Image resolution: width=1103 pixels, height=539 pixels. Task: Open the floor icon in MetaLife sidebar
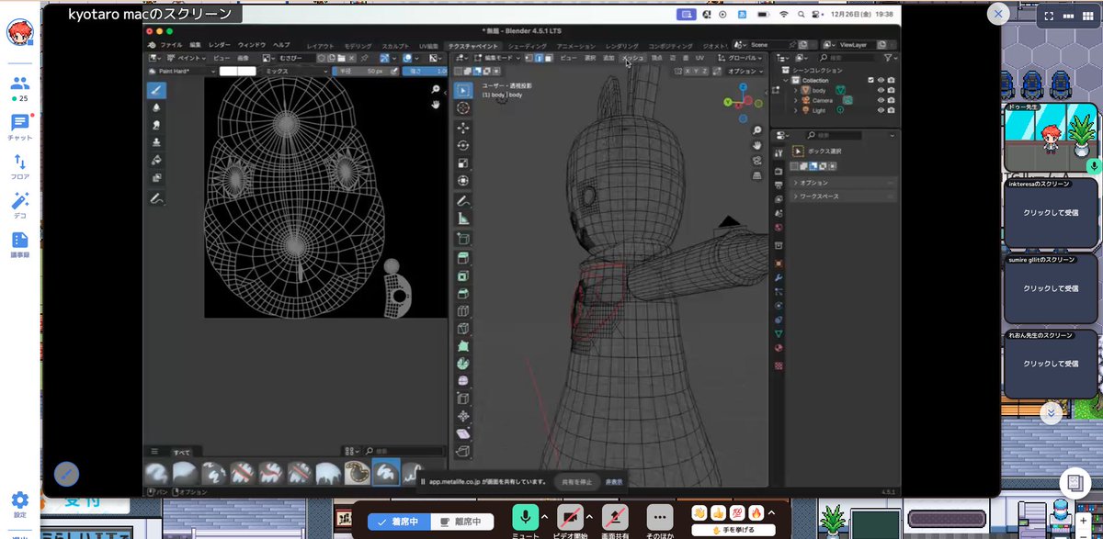point(19,166)
